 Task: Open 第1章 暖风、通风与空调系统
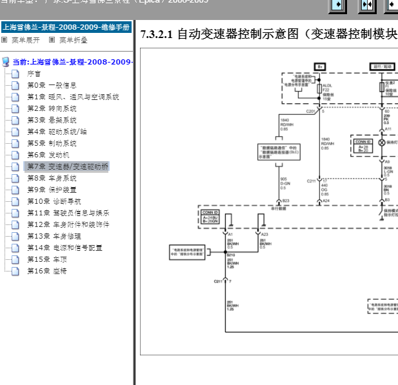click(x=74, y=97)
